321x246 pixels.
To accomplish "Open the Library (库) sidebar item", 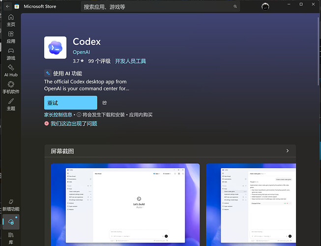I will [x=11, y=238].
